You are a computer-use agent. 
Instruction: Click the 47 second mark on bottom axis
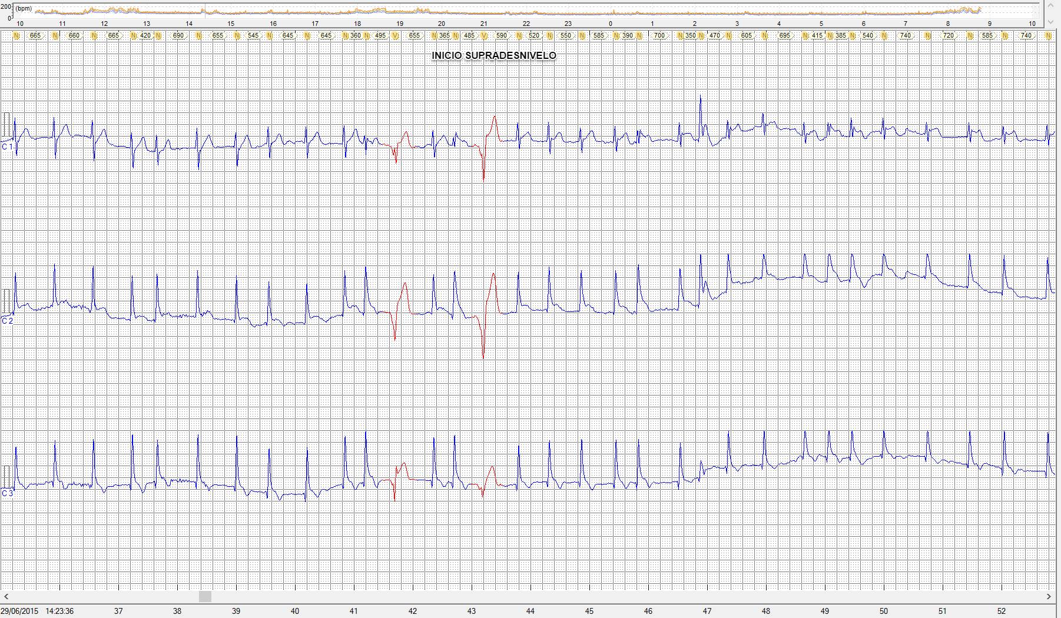(707, 612)
